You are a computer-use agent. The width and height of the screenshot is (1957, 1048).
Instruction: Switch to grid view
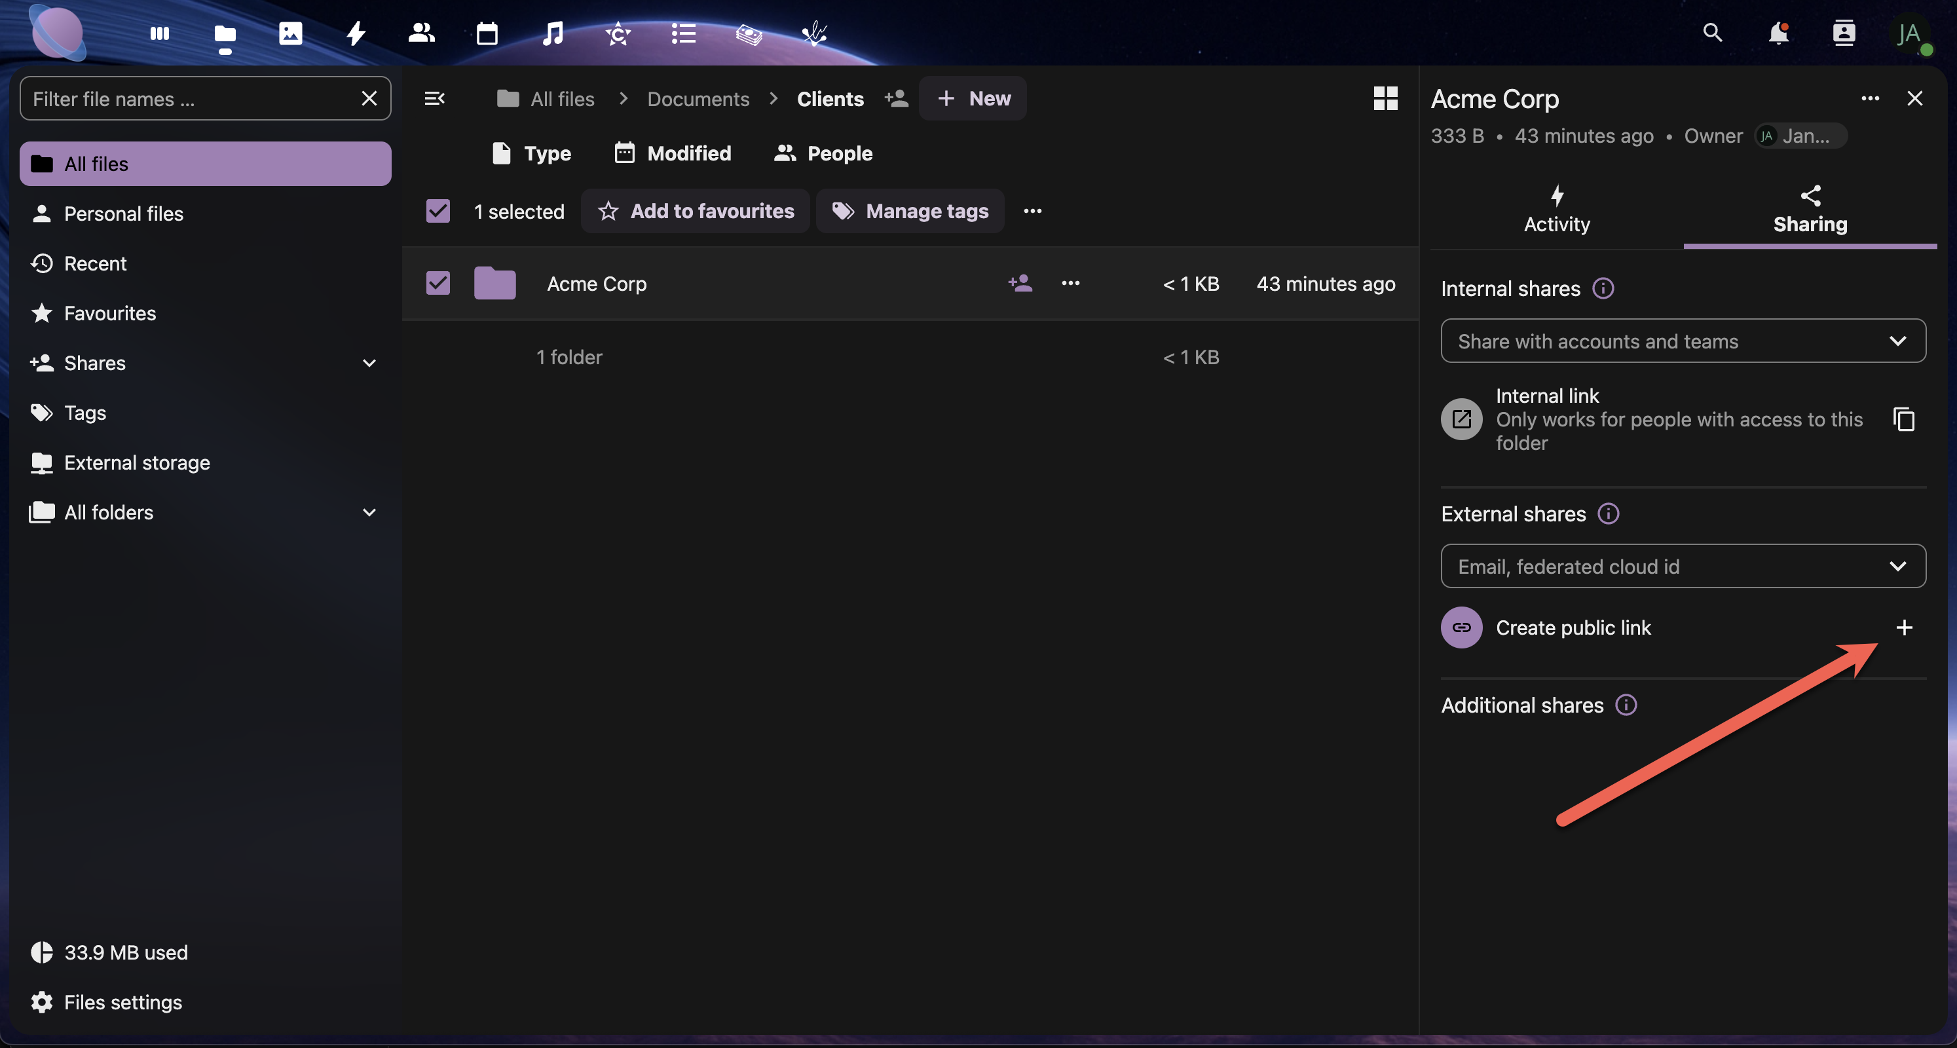tap(1385, 98)
